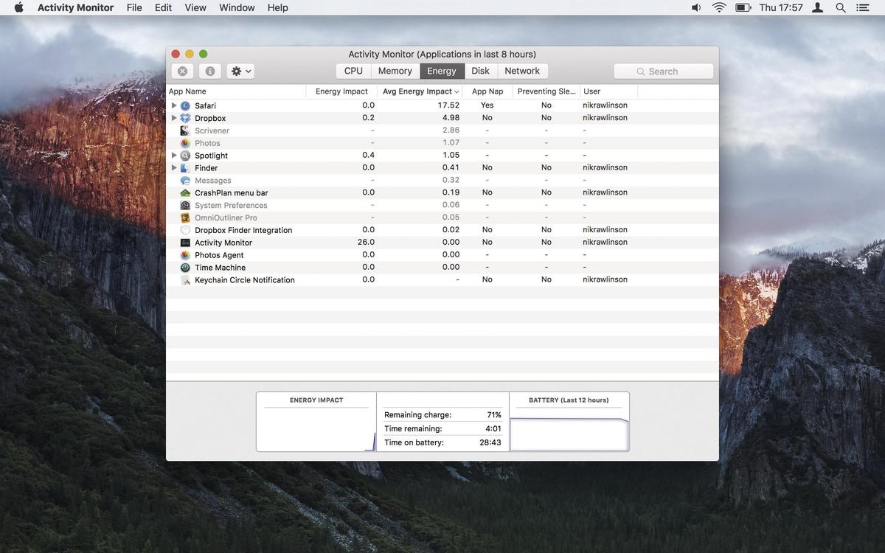Open the File menu
Image resolution: width=885 pixels, height=553 pixels.
tap(134, 7)
